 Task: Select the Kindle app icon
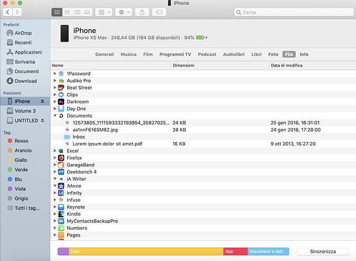61,214
